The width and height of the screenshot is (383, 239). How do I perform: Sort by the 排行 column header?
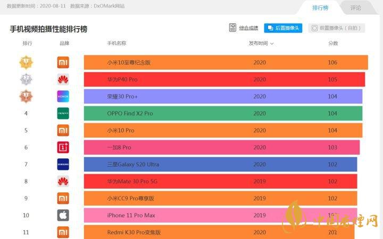27,43
